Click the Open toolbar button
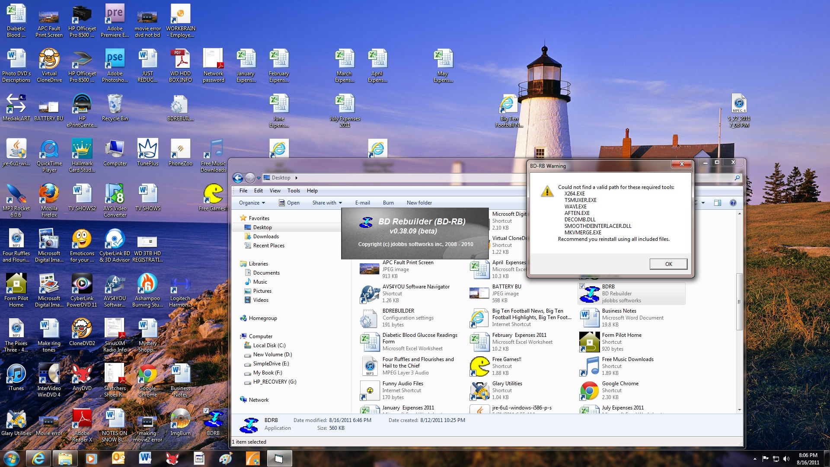The height and width of the screenshot is (467, 830). click(x=289, y=203)
